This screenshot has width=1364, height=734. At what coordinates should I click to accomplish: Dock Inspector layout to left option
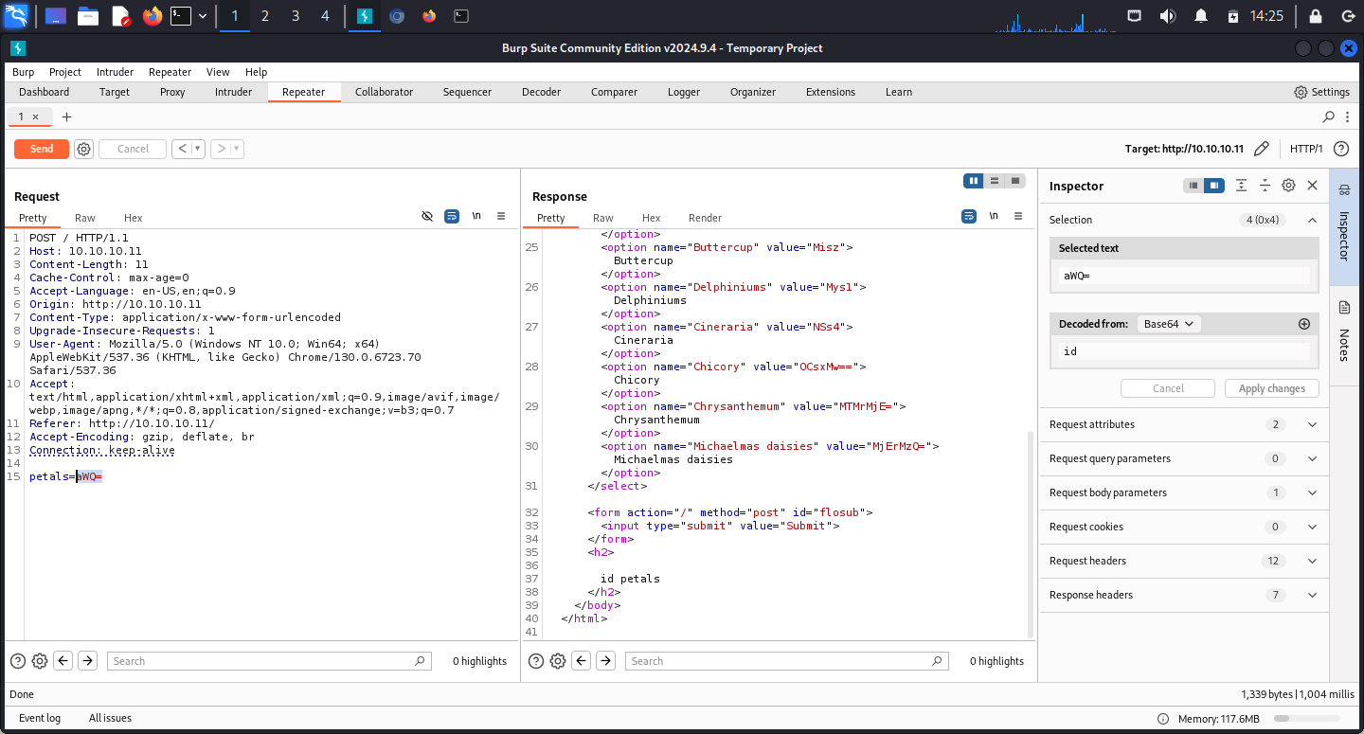1193,186
